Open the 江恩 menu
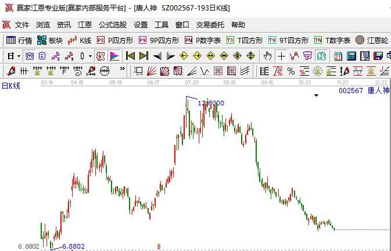 click(85, 24)
